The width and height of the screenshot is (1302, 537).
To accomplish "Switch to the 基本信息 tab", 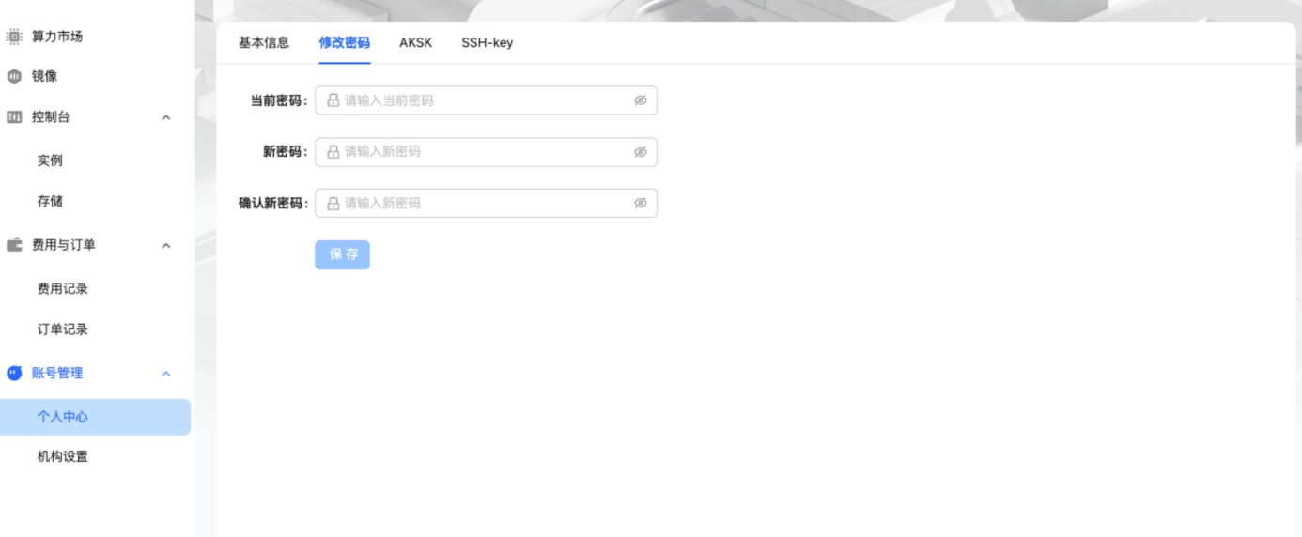I will click(264, 42).
